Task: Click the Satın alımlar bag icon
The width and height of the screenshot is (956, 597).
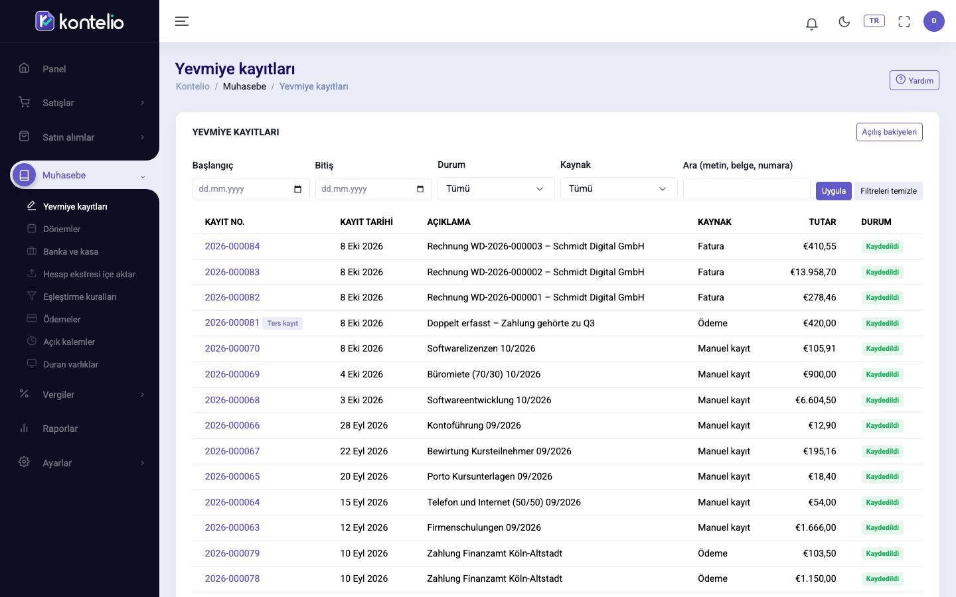Action: click(x=24, y=136)
